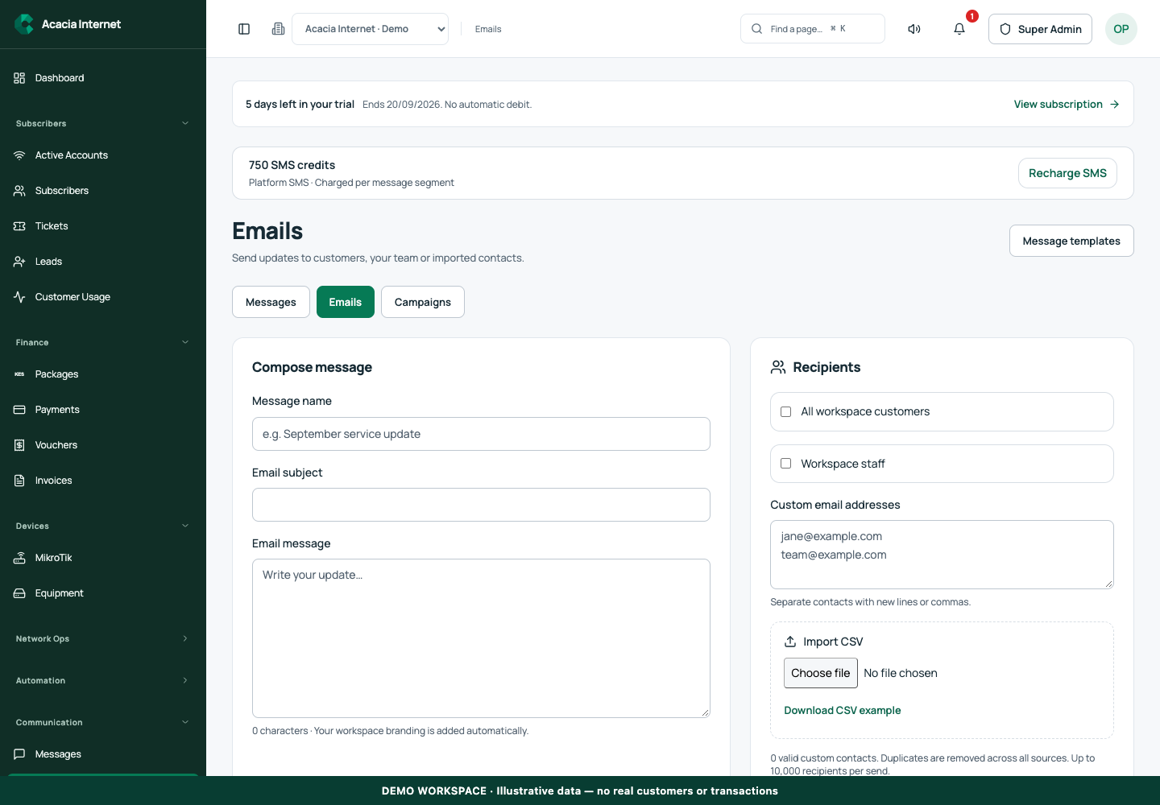The width and height of the screenshot is (1160, 805).
Task: Open Message templates
Action: [x=1071, y=241]
